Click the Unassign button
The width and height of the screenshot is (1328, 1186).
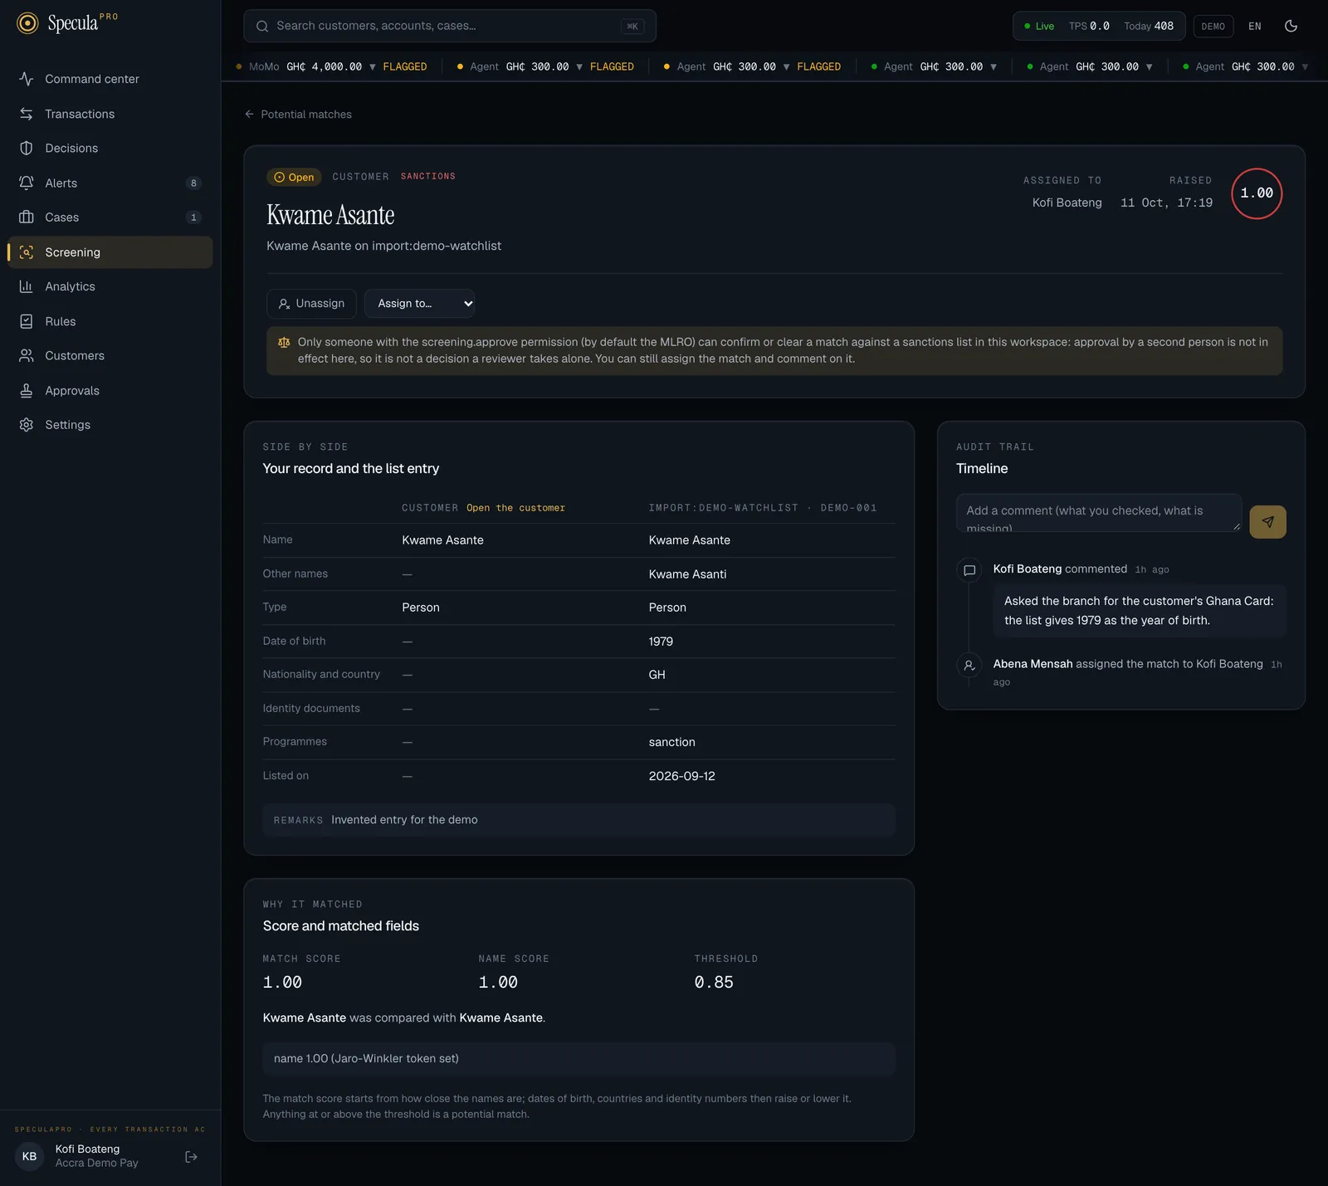tap(311, 304)
